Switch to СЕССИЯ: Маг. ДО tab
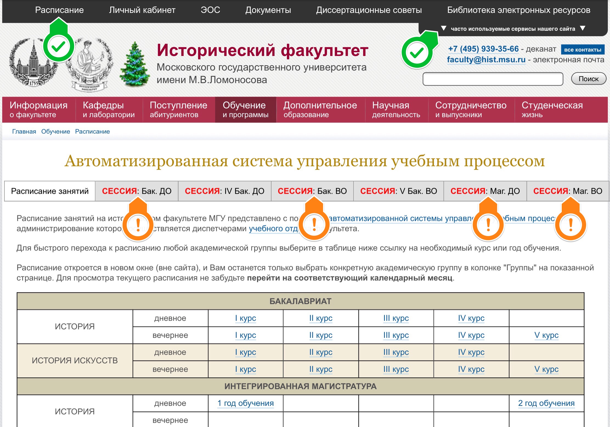Viewport: 610px width, 427px height. click(485, 191)
